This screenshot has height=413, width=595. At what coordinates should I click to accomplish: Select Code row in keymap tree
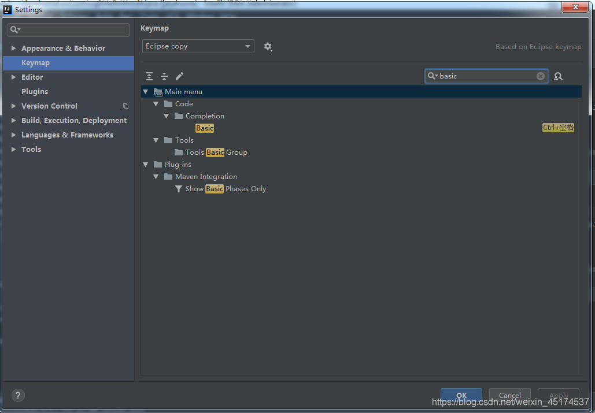point(361,104)
